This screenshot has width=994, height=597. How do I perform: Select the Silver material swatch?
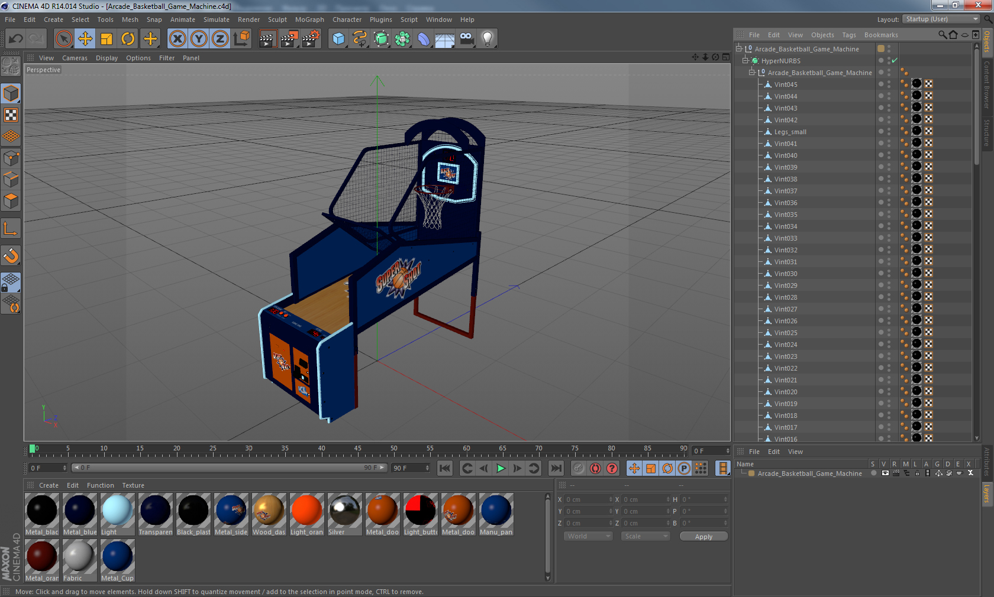(344, 514)
